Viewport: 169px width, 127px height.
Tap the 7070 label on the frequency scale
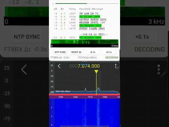pyautogui.click(x=90, y=97)
